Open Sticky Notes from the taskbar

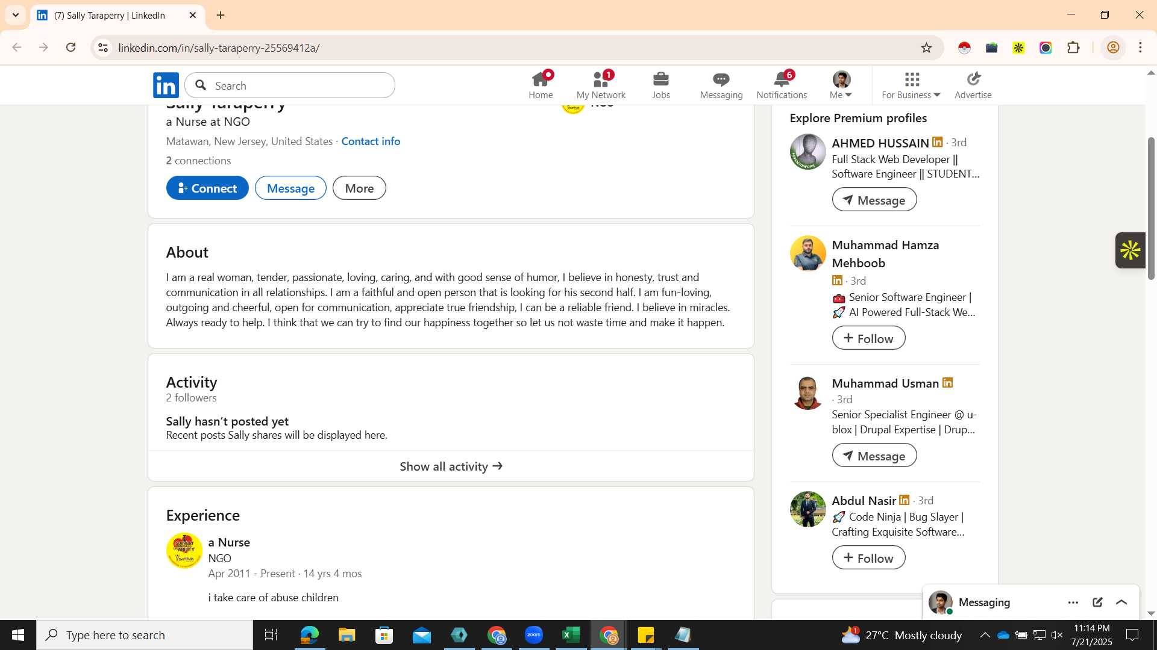(645, 635)
